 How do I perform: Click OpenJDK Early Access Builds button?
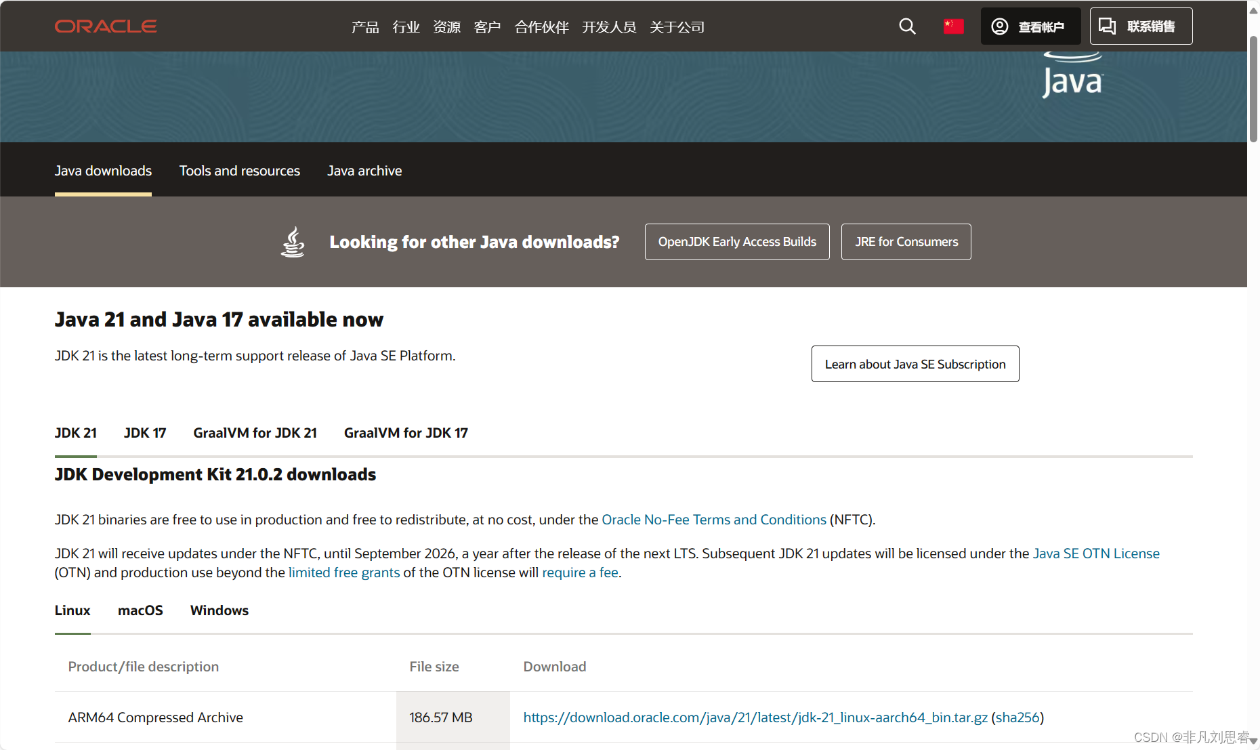pyautogui.click(x=737, y=242)
